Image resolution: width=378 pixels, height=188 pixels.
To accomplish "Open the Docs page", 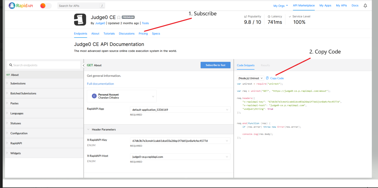I will (x=355, y=5).
